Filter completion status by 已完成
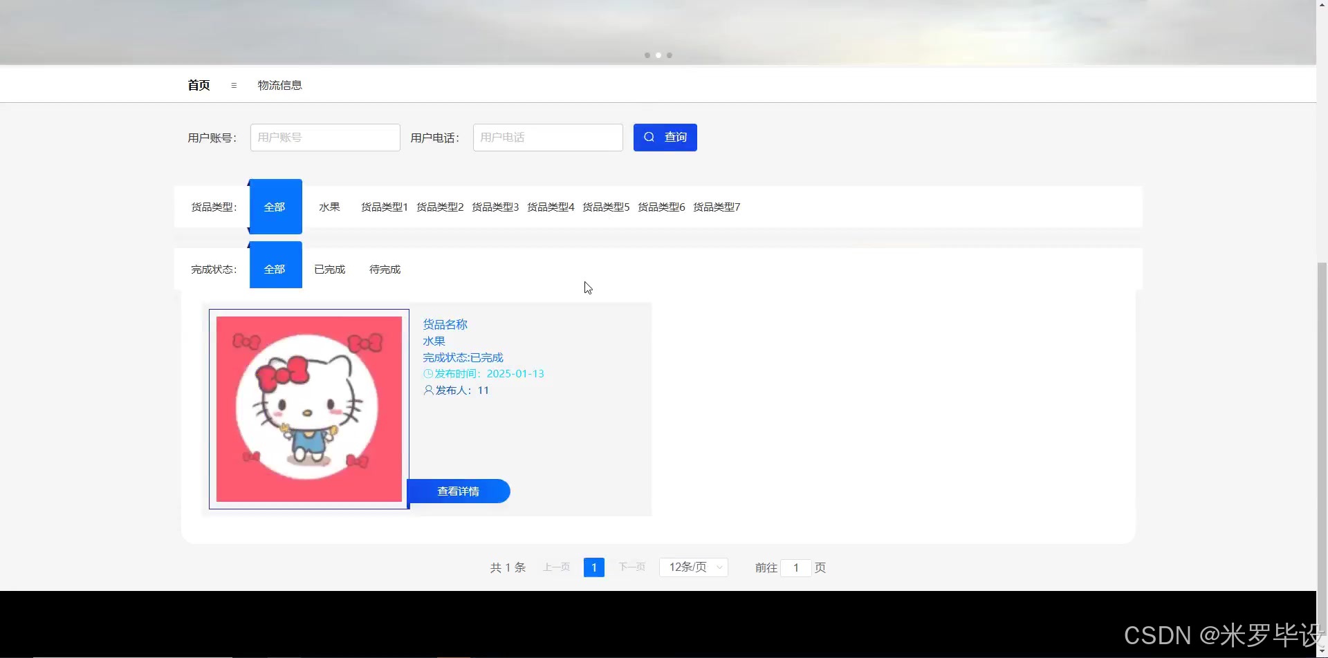Viewport: 1328px width, 658px height. click(x=329, y=270)
